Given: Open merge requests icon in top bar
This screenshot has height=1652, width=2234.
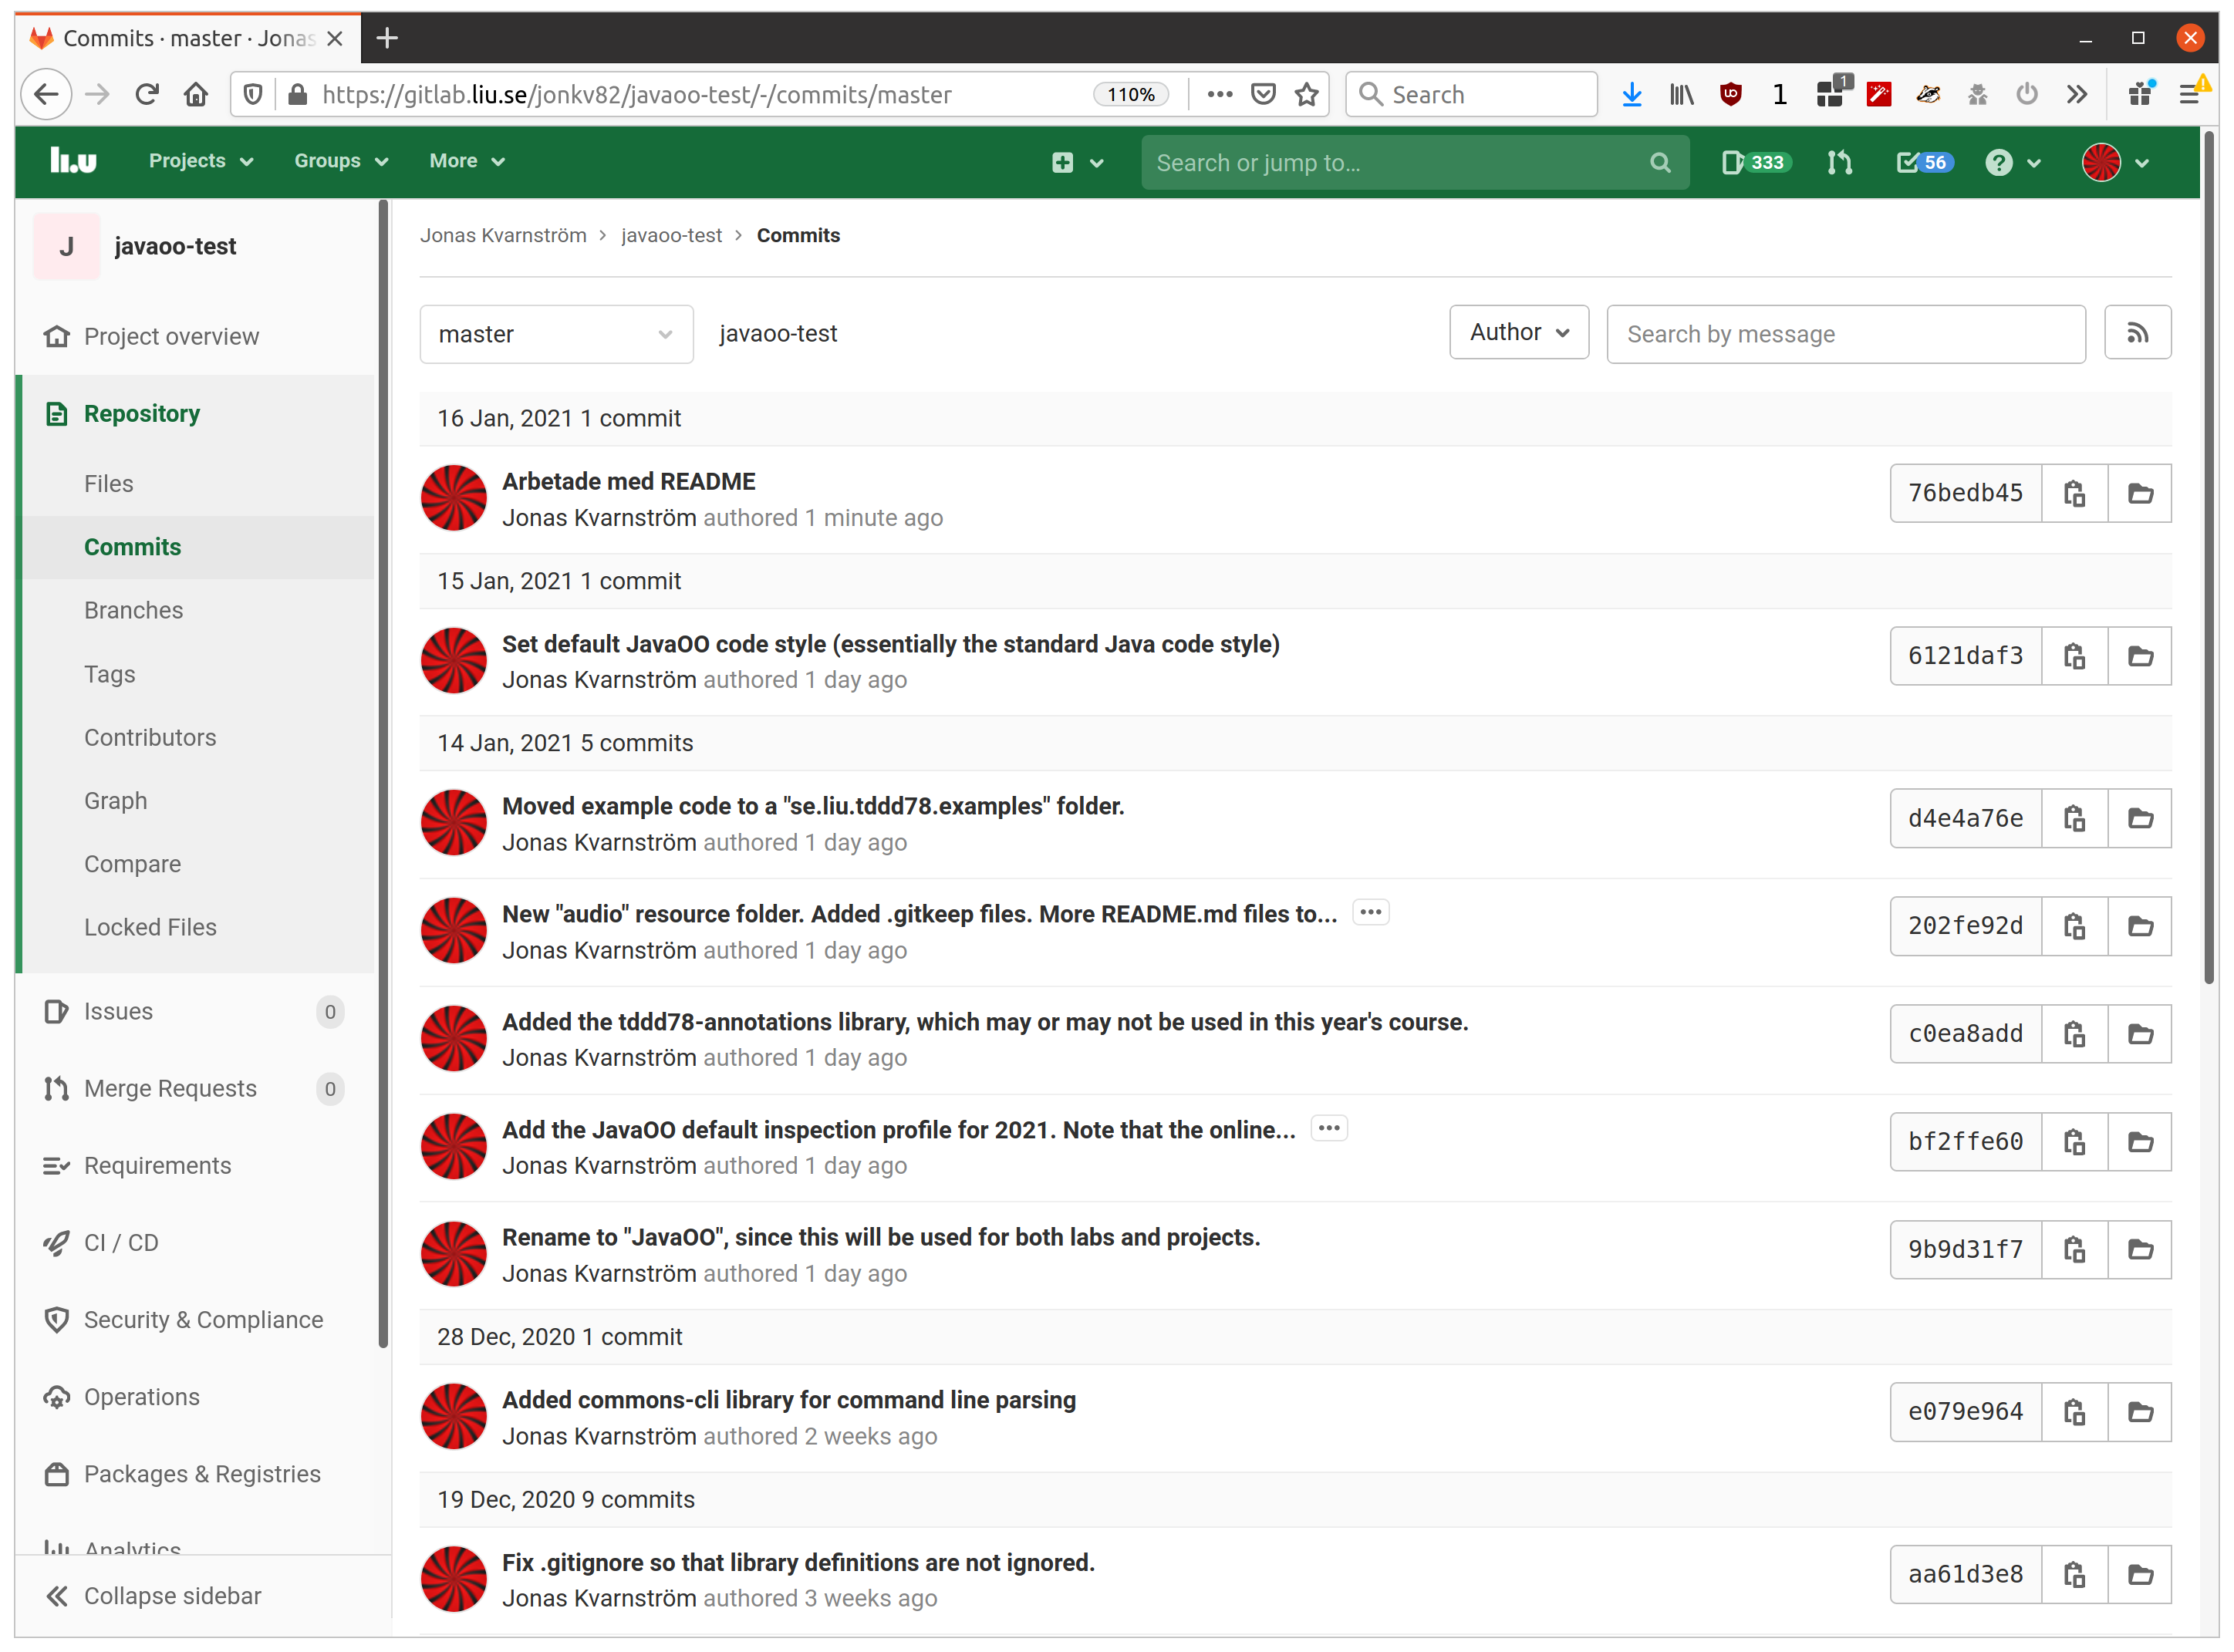Looking at the screenshot, I should (x=1840, y=162).
